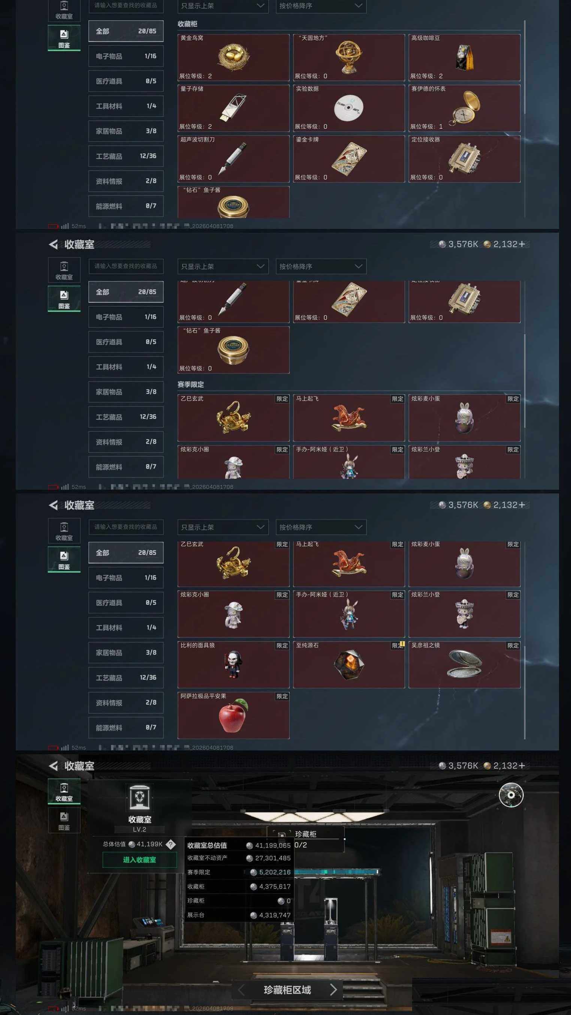This screenshot has height=1015, width=571.
Task: Click the round disc icon in the collection room
Action: pyautogui.click(x=511, y=794)
